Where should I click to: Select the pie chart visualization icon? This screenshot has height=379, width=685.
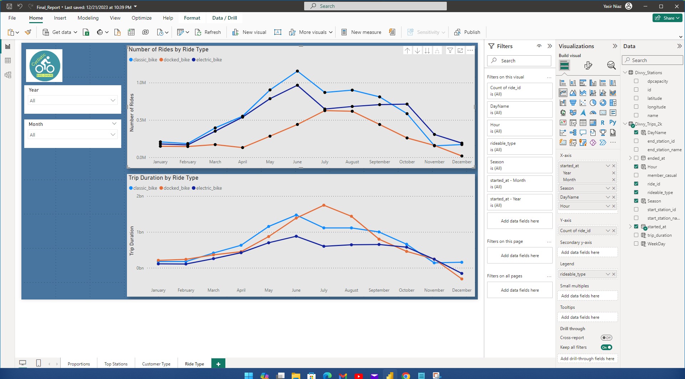pyautogui.click(x=593, y=103)
